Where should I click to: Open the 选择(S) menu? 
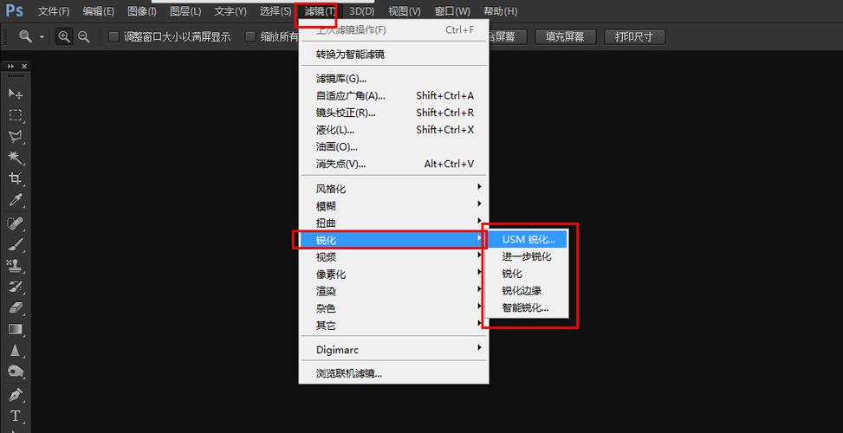pyautogui.click(x=276, y=10)
